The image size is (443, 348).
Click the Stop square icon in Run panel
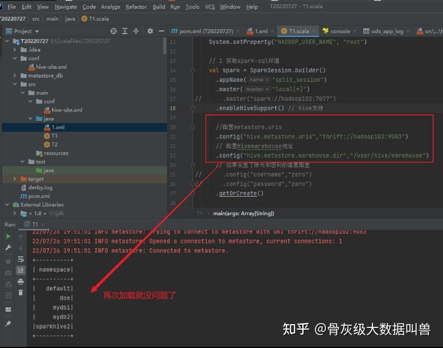tap(8, 262)
